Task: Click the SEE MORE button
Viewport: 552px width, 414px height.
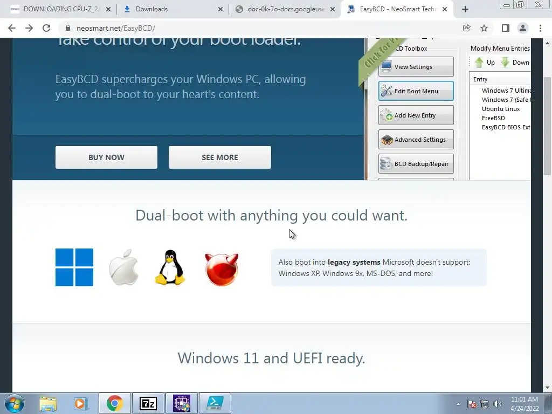Action: [220, 157]
